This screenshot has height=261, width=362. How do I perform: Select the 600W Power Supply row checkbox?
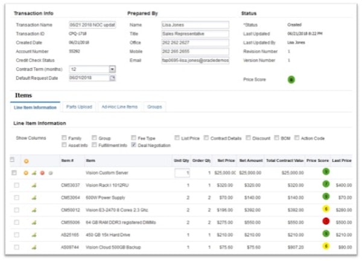(17, 197)
